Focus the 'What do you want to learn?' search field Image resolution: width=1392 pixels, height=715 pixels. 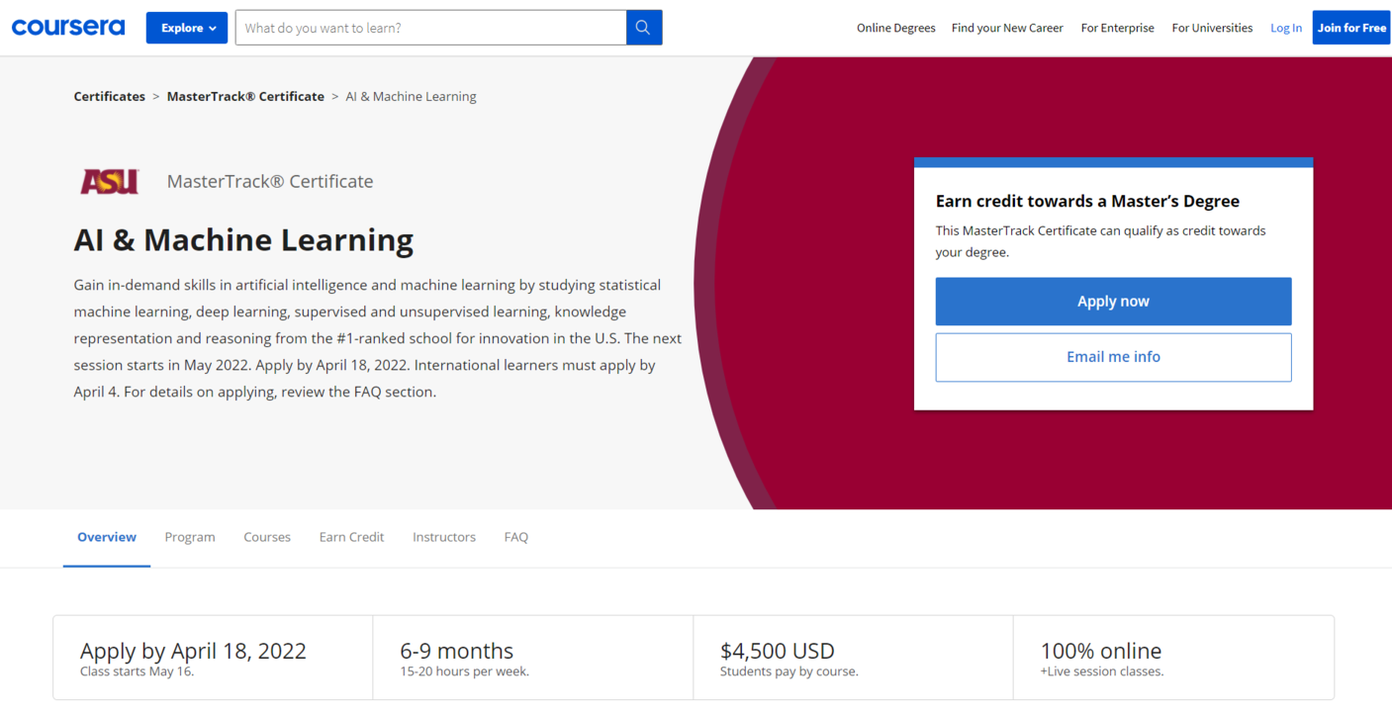pos(430,28)
